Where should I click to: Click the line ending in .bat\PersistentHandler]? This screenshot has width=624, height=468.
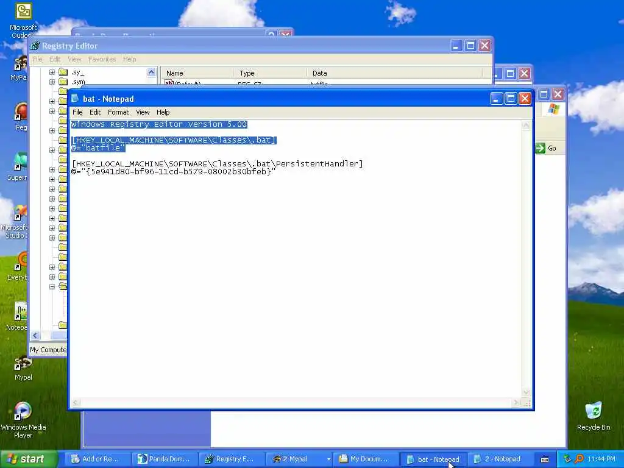[218, 163]
